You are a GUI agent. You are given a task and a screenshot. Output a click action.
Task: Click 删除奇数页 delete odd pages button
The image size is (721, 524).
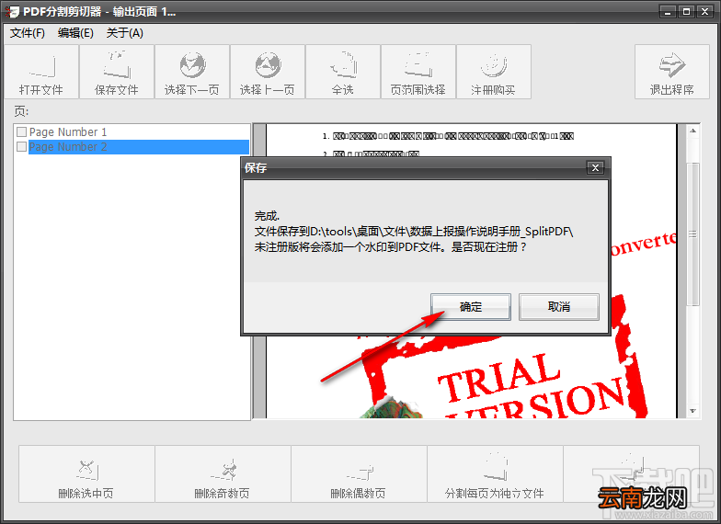223,474
